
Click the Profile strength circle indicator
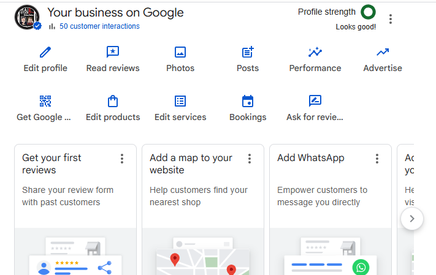pyautogui.click(x=368, y=12)
